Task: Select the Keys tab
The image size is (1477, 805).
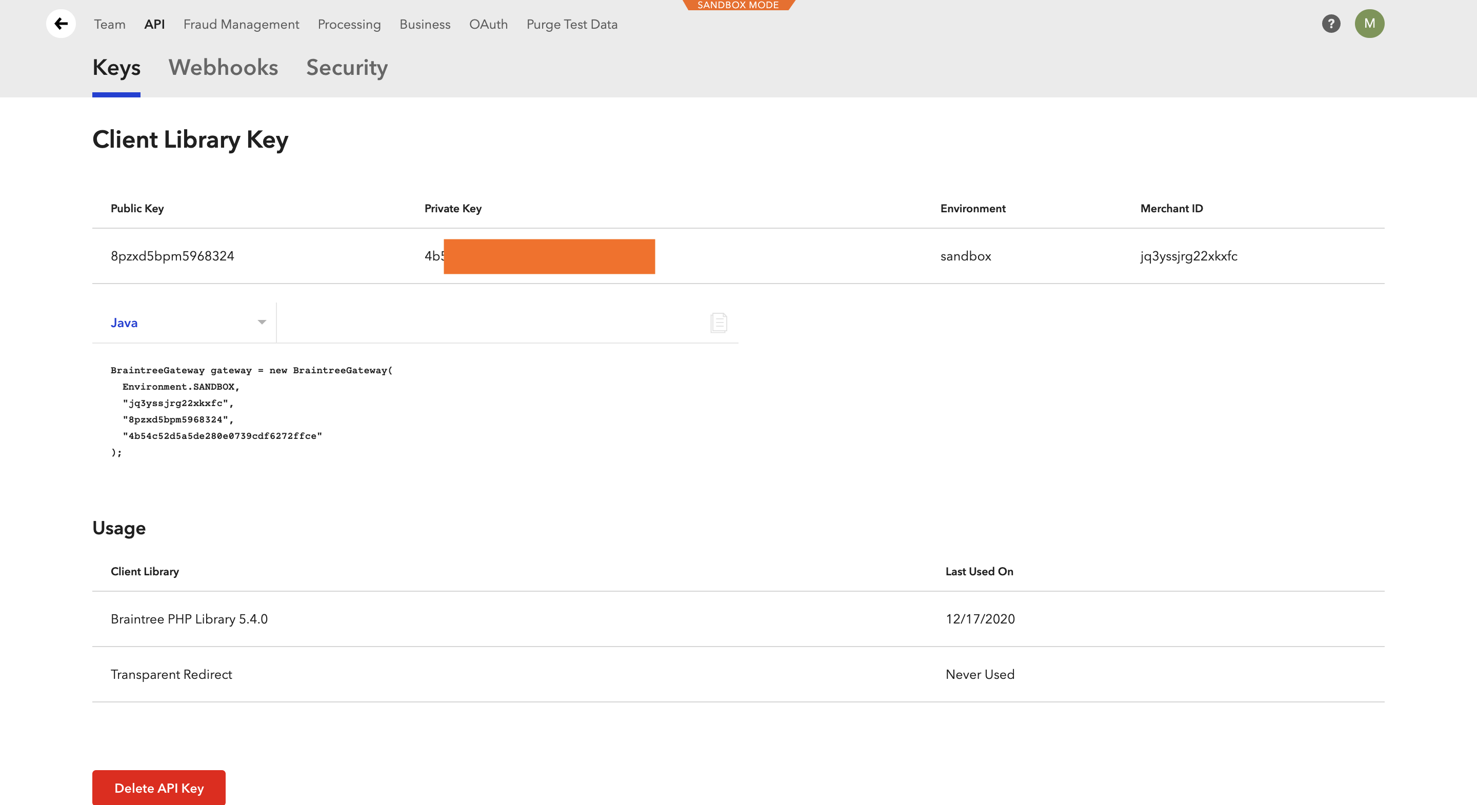Action: pos(116,68)
